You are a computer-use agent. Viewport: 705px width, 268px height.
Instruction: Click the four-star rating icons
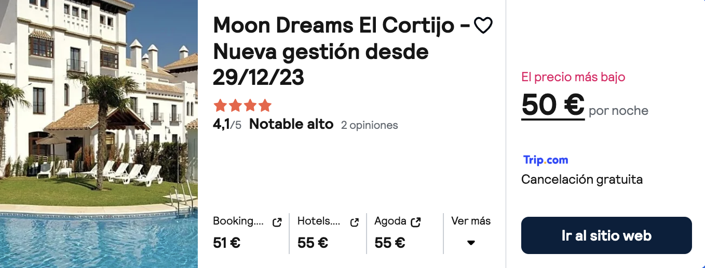click(x=242, y=106)
